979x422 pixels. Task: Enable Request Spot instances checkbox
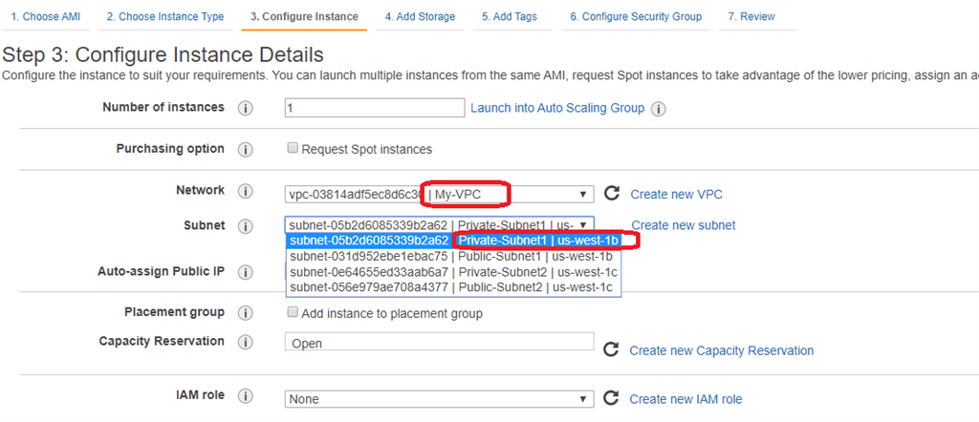point(294,149)
